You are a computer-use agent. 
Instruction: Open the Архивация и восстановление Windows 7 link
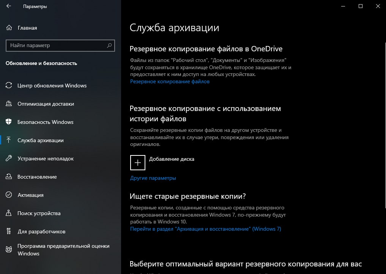pos(206,229)
